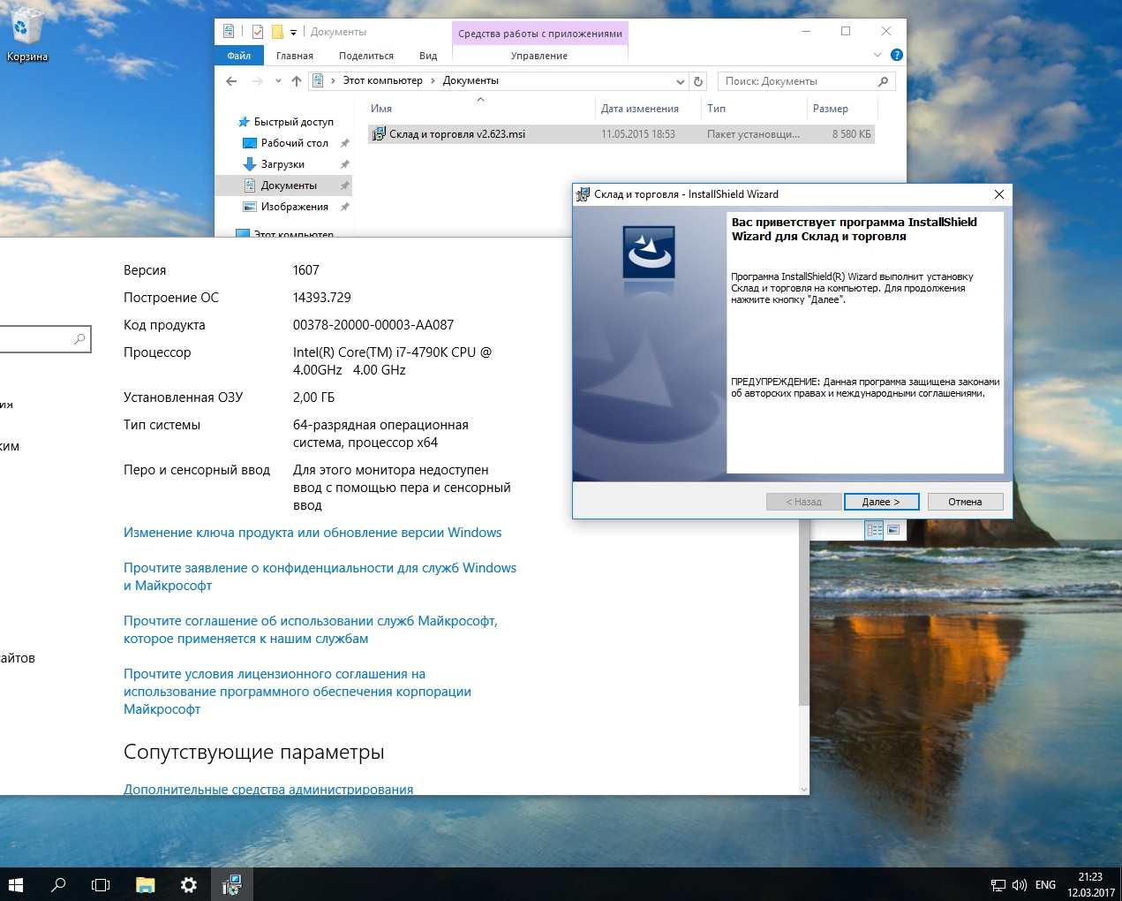Open Settings gear on the taskbar
1122x901 pixels.
click(188, 884)
